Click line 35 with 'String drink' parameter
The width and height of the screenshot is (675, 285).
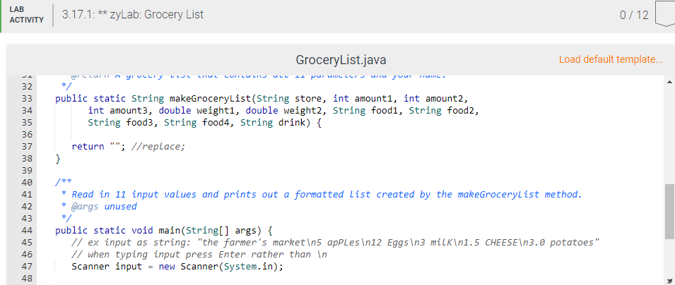point(205,123)
